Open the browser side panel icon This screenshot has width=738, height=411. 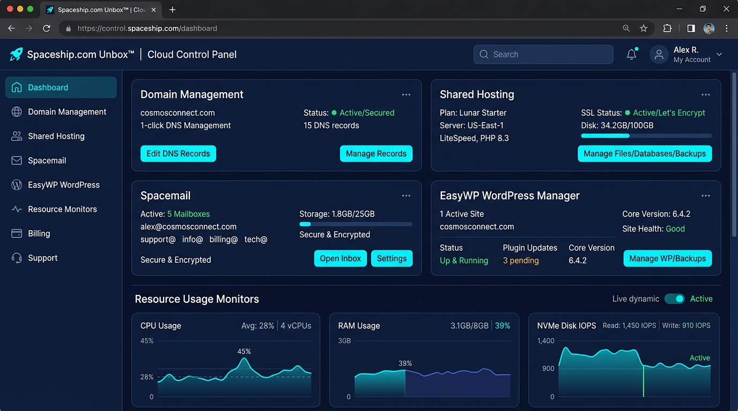(x=691, y=28)
